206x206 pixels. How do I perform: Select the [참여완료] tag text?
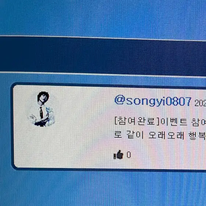tap(137, 121)
